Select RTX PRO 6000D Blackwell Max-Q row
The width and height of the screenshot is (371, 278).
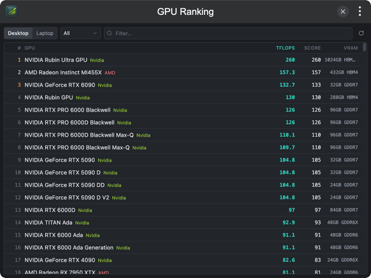pyautogui.click(x=183, y=135)
